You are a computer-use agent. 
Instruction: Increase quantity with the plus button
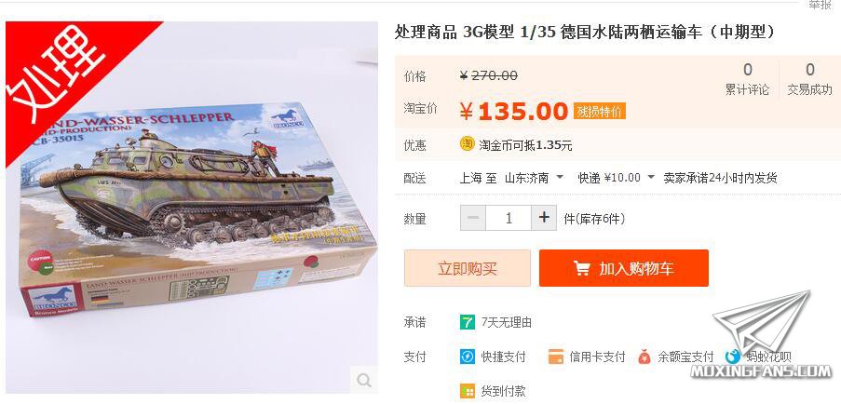coord(544,218)
